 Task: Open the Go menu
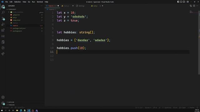(29, 2)
